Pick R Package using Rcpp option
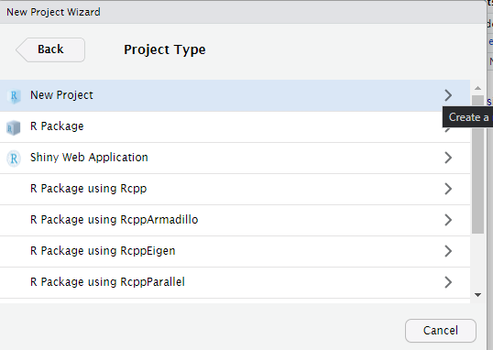493x350 pixels. pos(235,189)
